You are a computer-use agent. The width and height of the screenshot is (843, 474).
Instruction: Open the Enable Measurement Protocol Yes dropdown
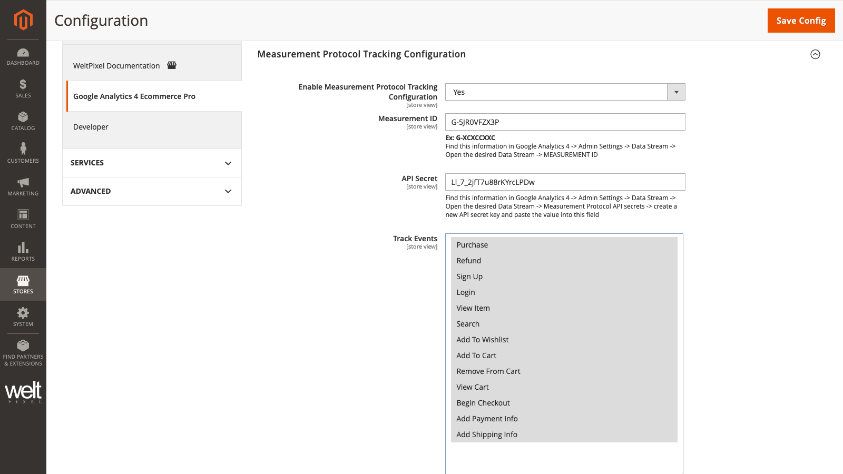coord(565,92)
